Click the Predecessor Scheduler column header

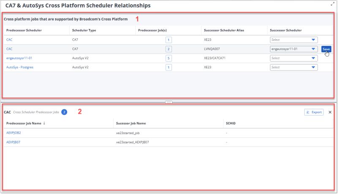tap(24, 30)
